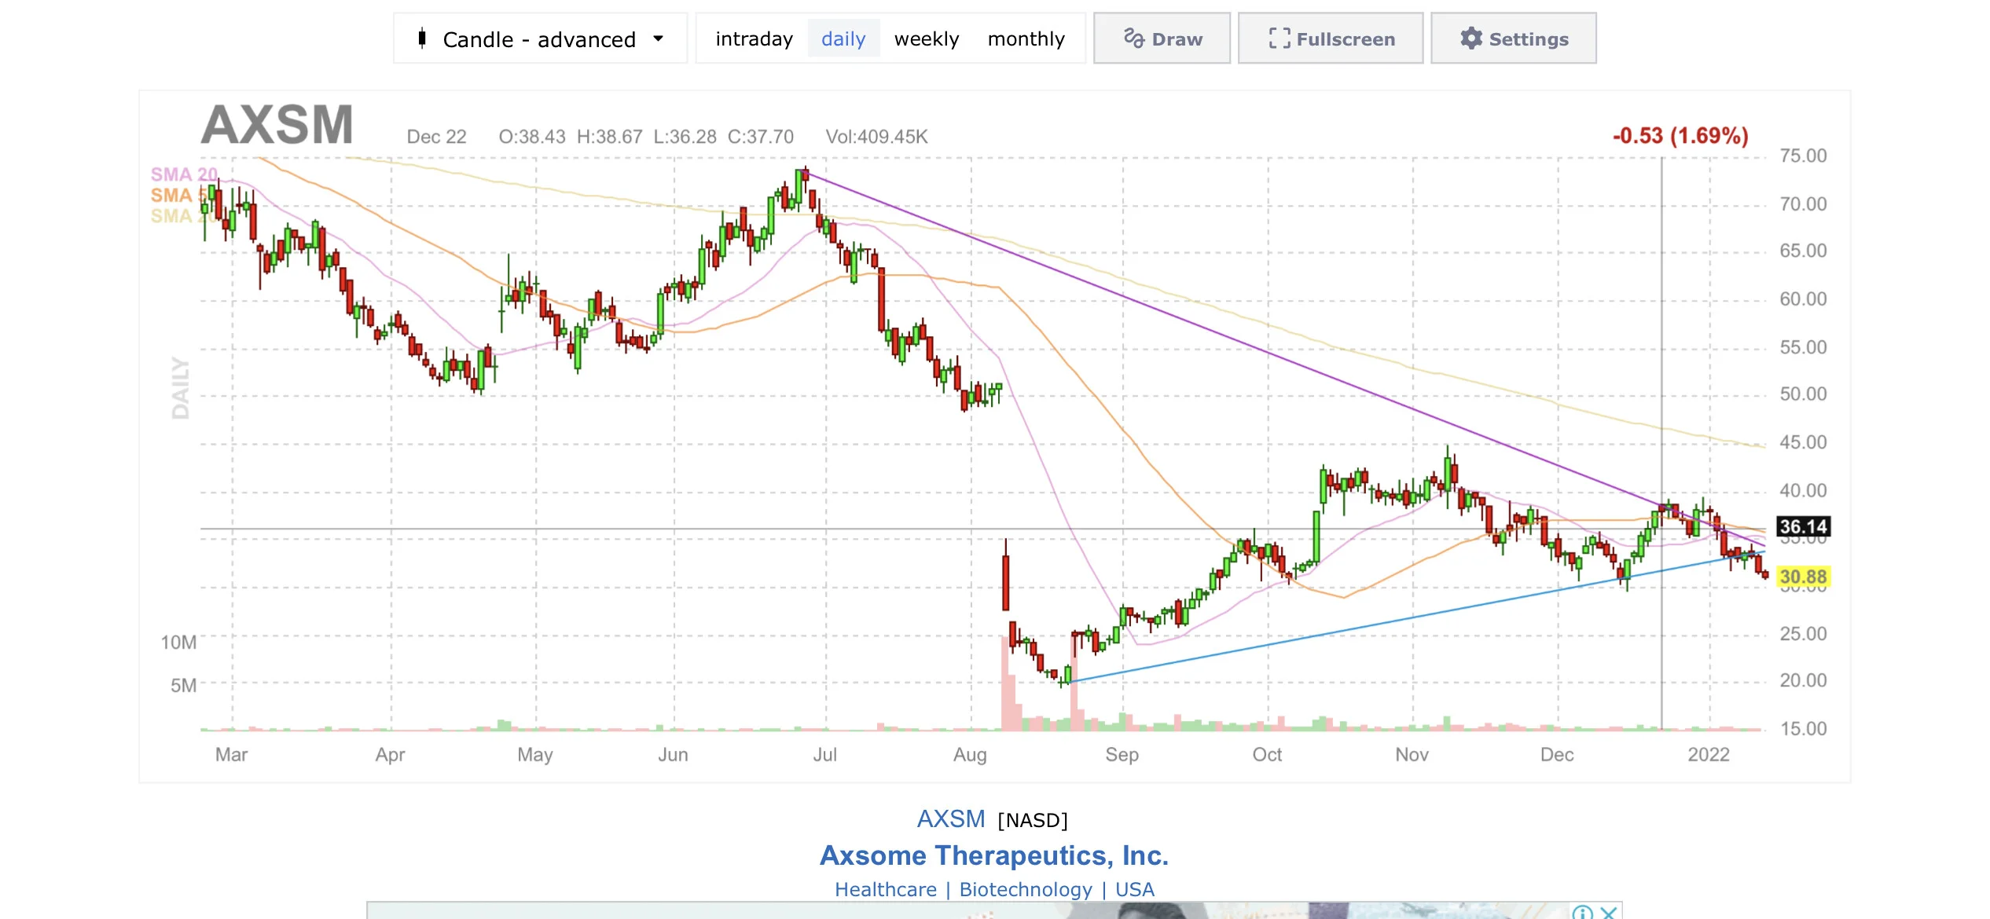1990x919 pixels.
Task: Click the 10M volume axis label
Action: point(178,643)
